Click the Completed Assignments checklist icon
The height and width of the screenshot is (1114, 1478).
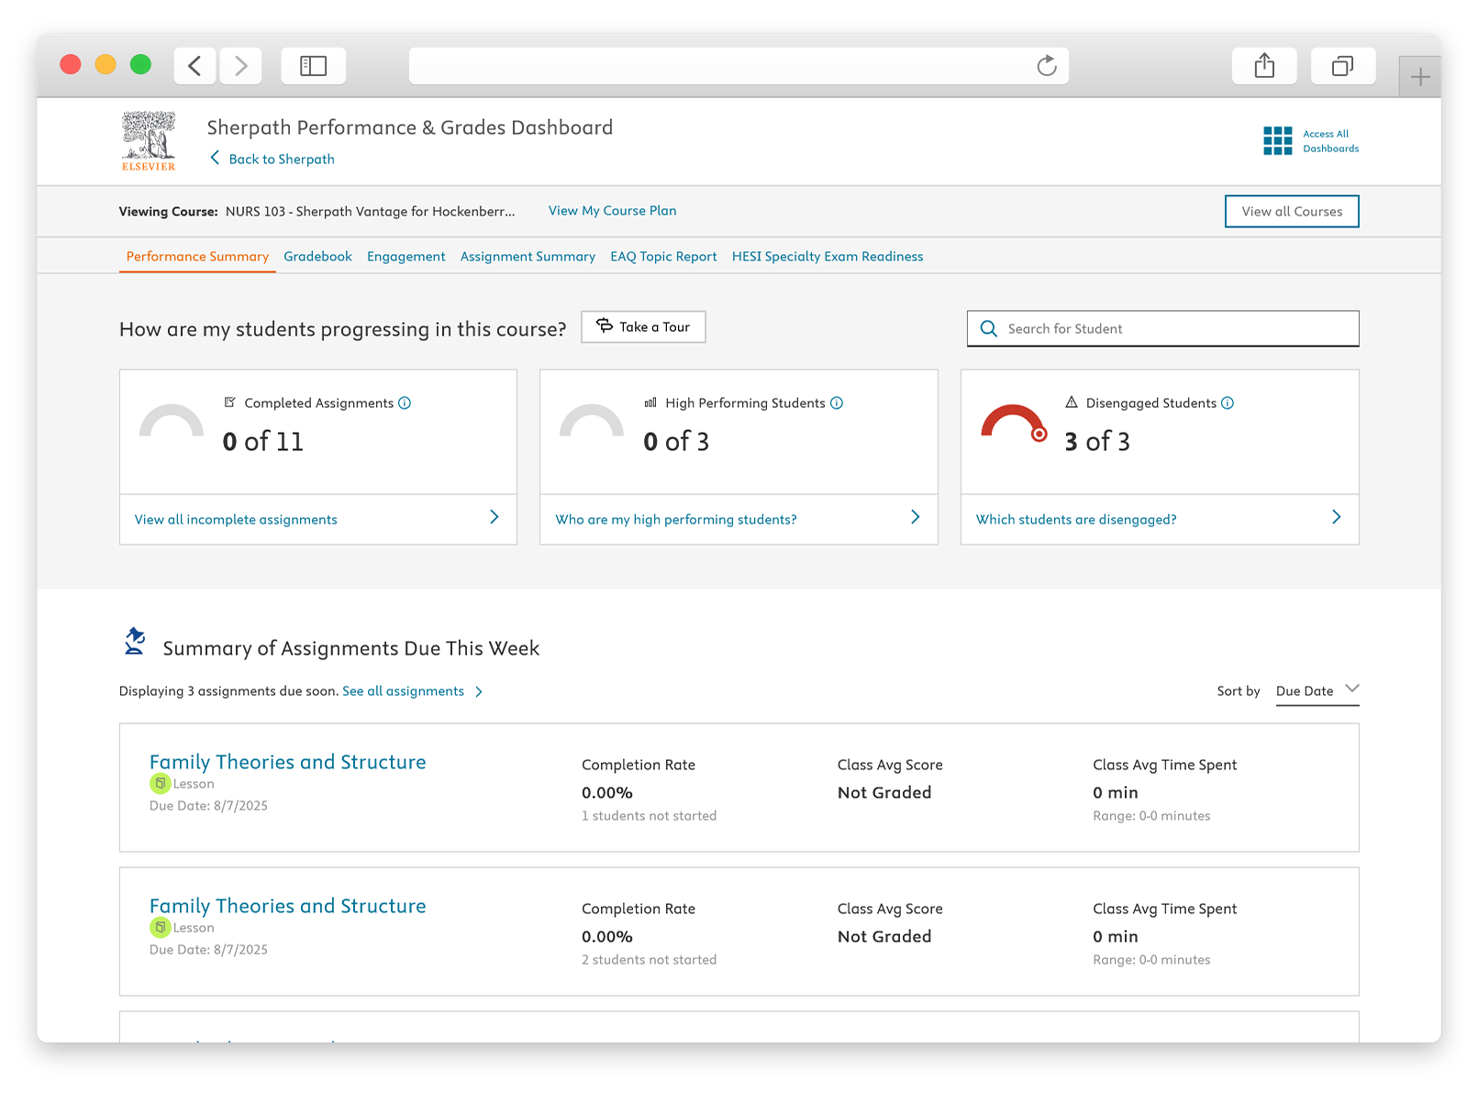(230, 403)
